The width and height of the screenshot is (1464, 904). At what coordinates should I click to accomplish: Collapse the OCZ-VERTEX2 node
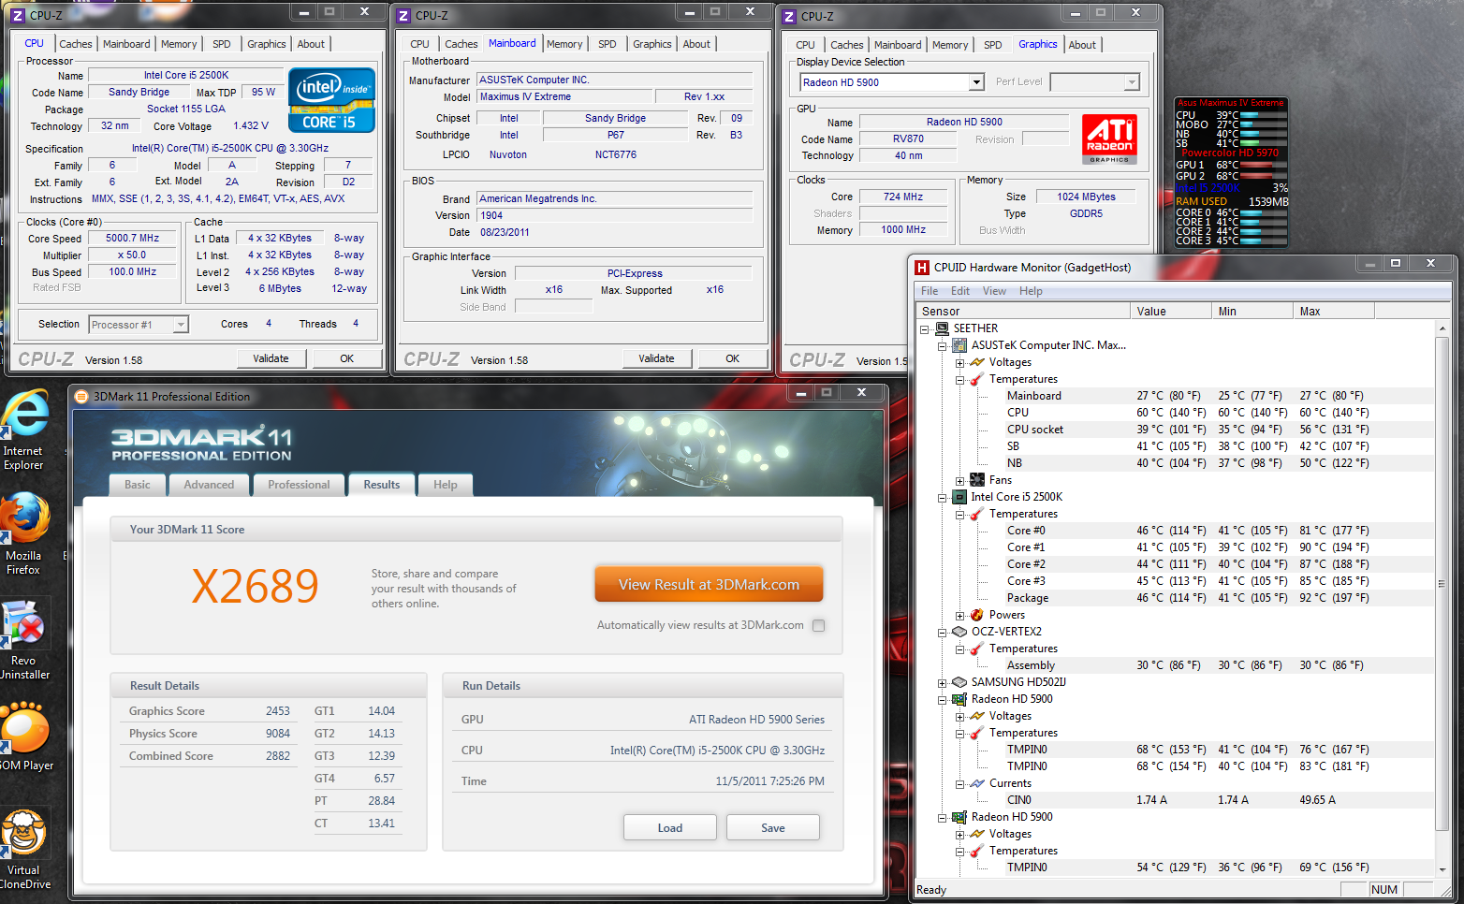943,632
